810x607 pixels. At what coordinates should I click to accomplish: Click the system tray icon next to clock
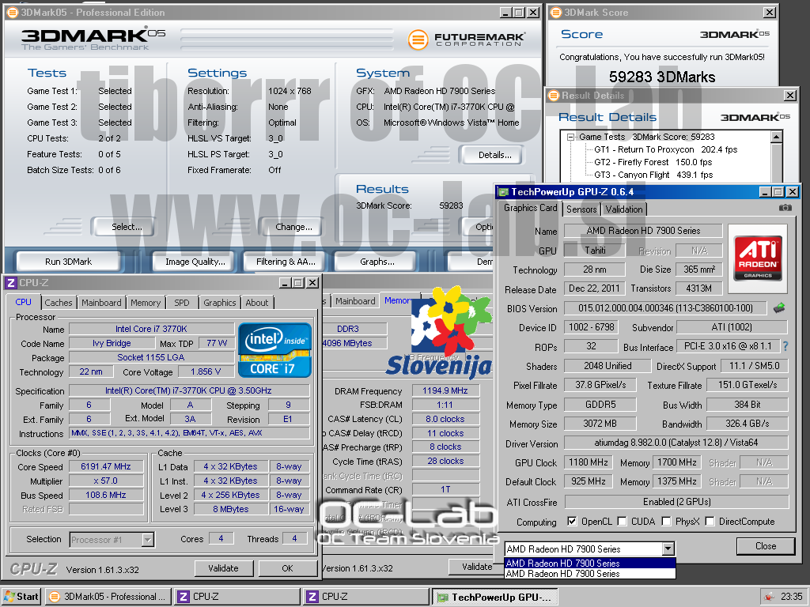tap(769, 597)
